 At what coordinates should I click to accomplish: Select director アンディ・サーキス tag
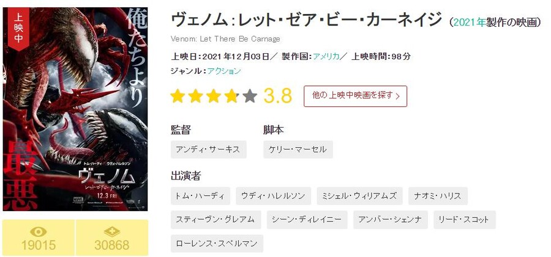click(x=209, y=150)
